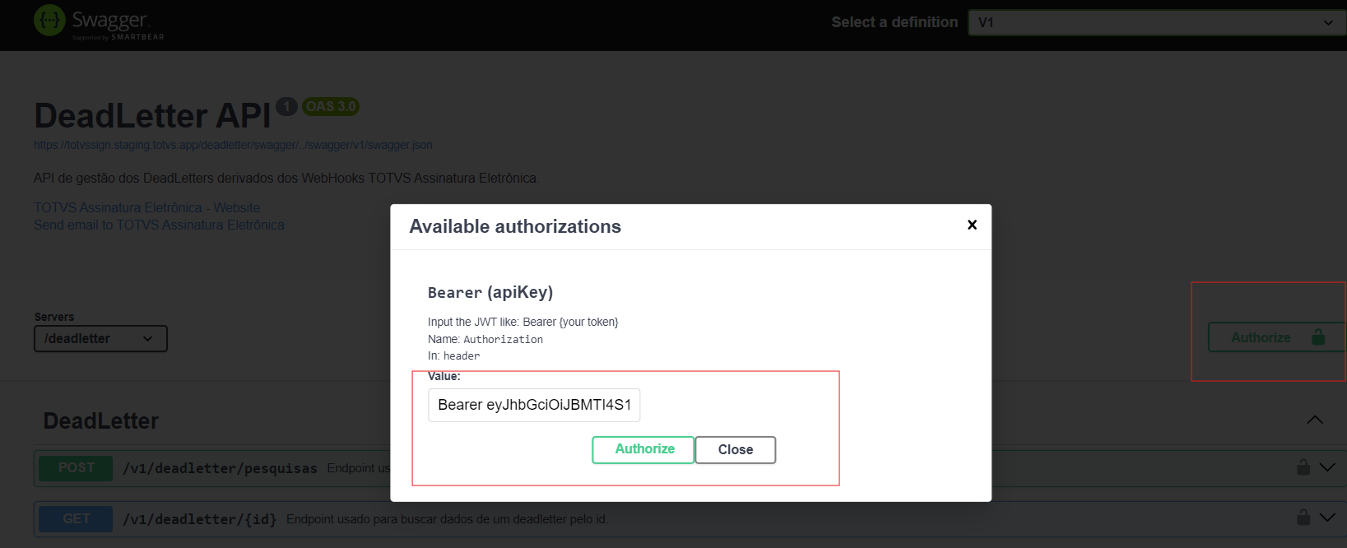Screen dimensions: 1347x548
Task: Click the Swagger logo icon
Action: [49, 21]
